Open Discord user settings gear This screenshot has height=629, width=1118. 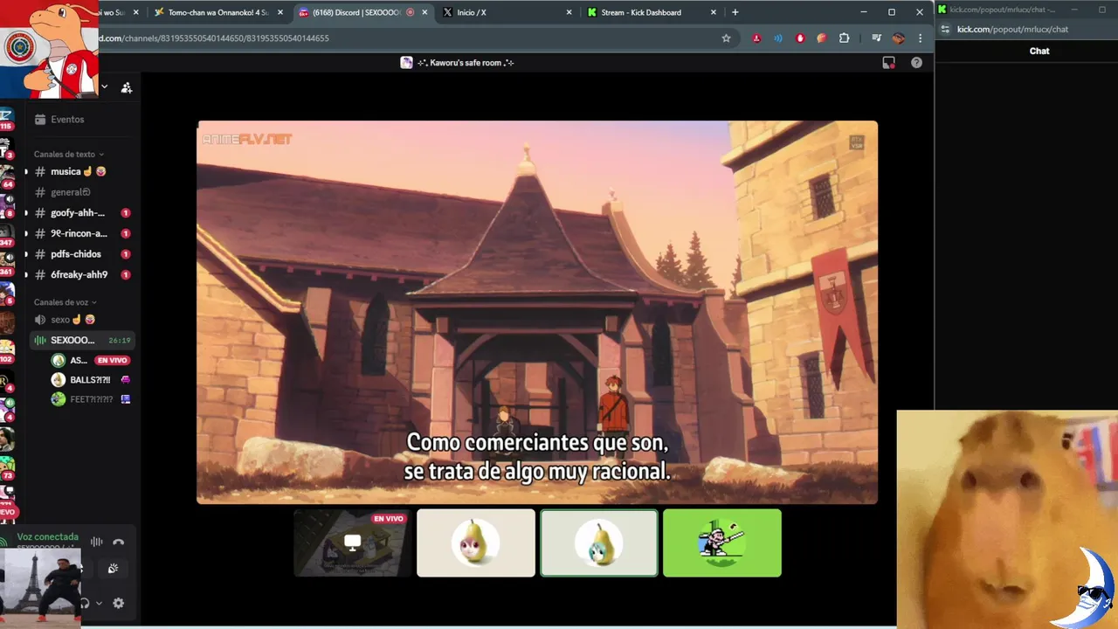(x=119, y=603)
